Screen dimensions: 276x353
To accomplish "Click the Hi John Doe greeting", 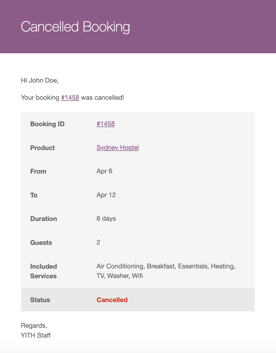I will [40, 81].
